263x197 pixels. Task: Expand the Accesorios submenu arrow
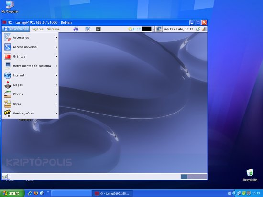point(56,38)
